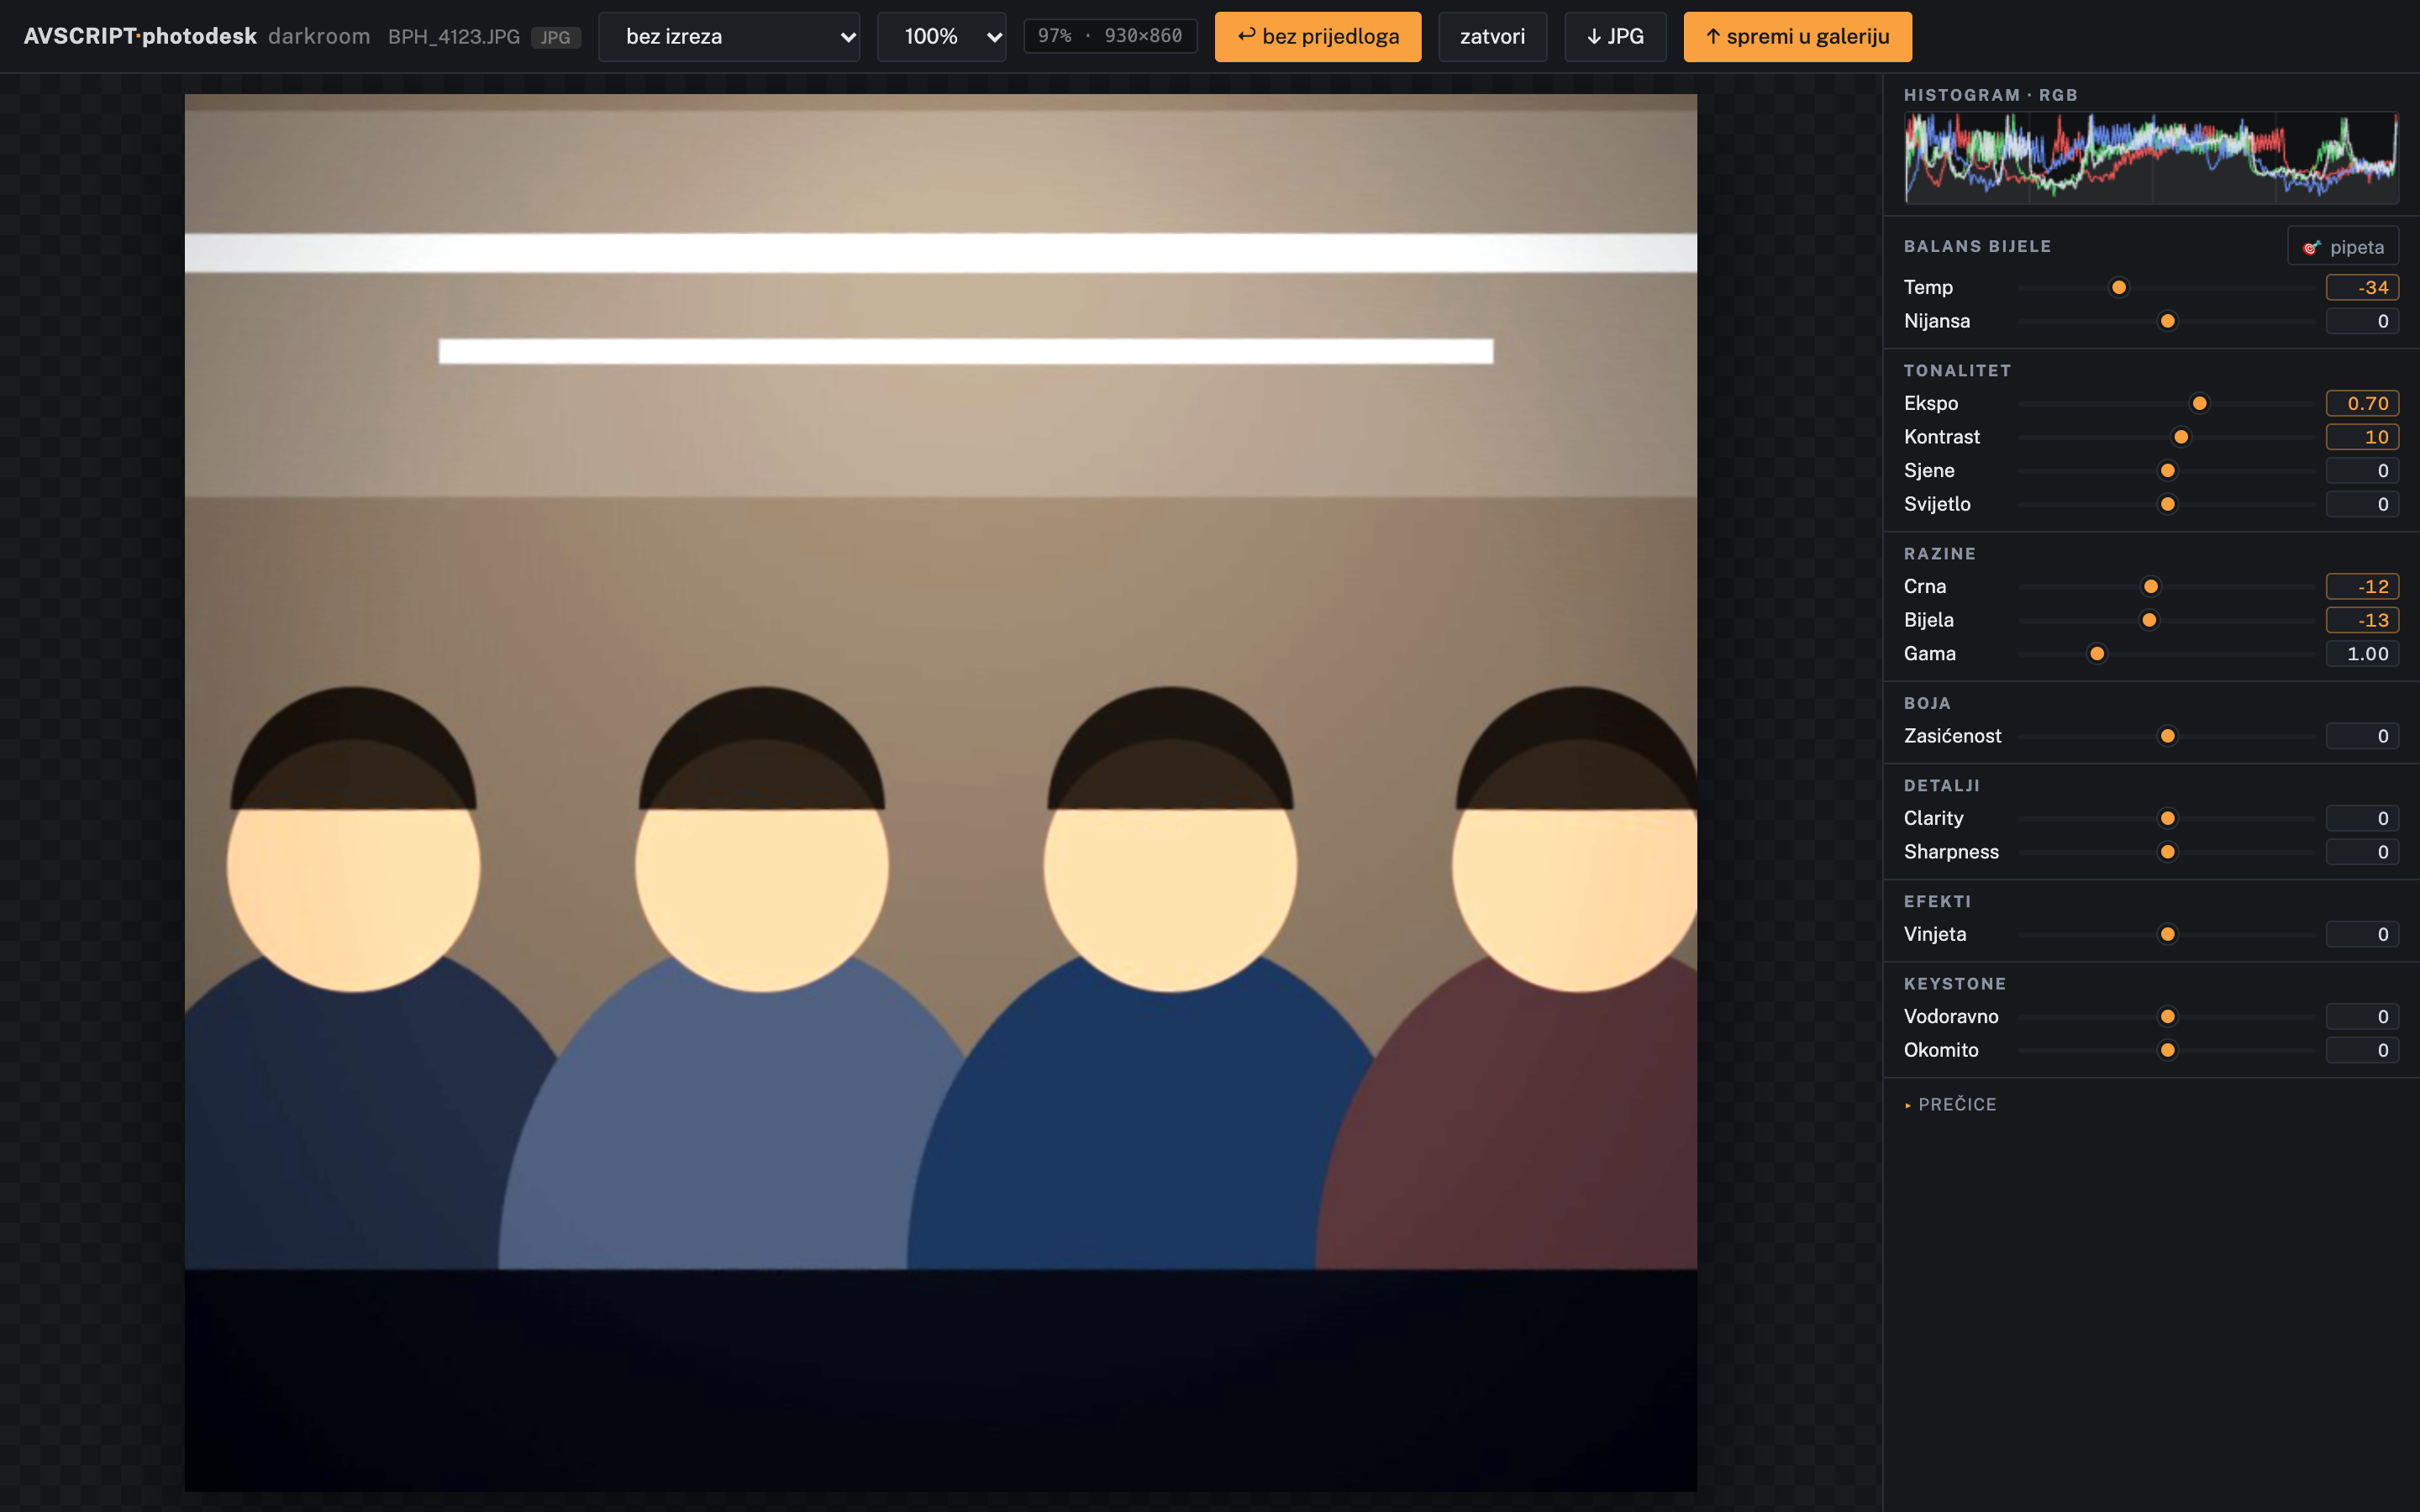Click the Vodoravno keystone slider handle
Image resolution: width=2420 pixels, height=1512 pixels.
coord(2167,1017)
